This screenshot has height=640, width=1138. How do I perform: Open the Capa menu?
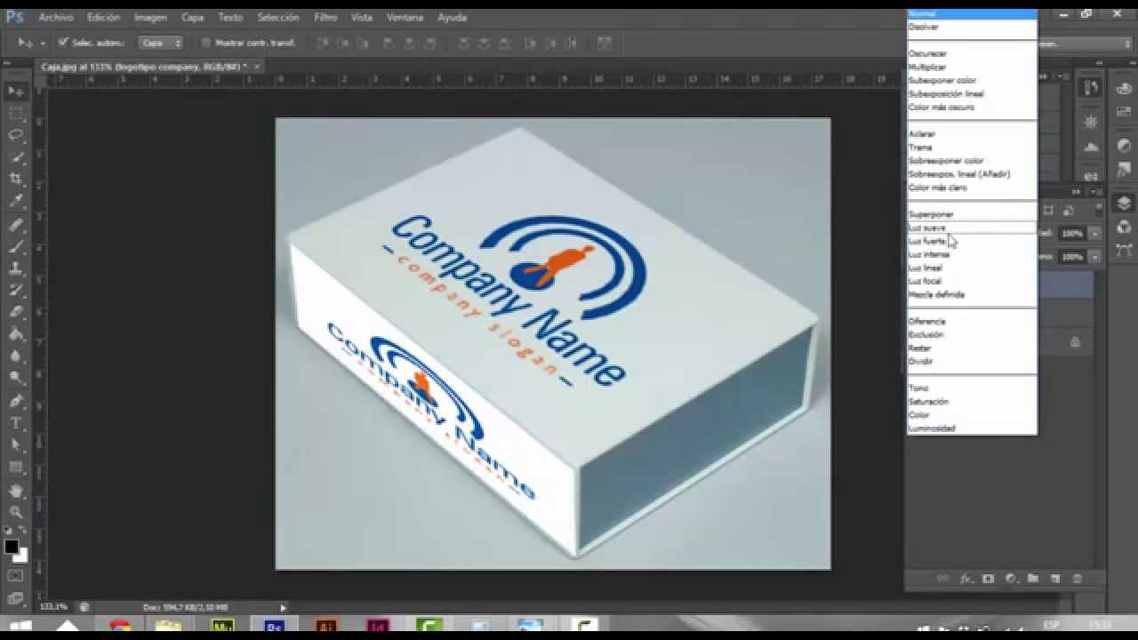click(192, 17)
